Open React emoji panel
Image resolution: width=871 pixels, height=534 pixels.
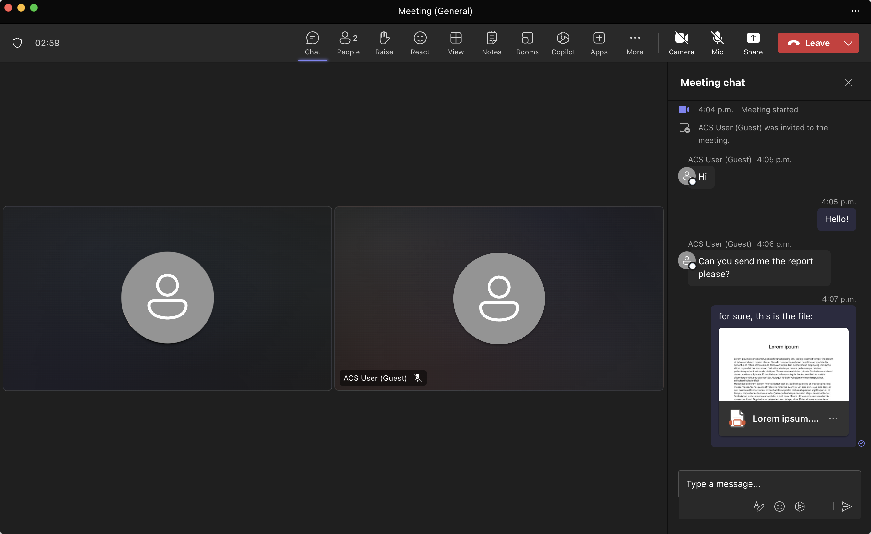tap(420, 42)
